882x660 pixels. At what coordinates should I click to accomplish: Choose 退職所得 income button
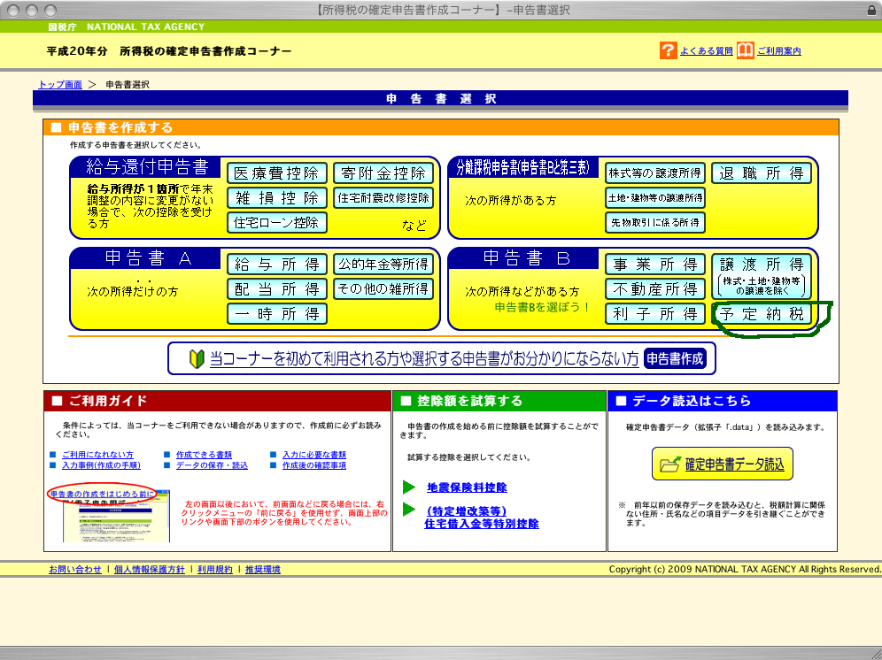[x=762, y=173]
